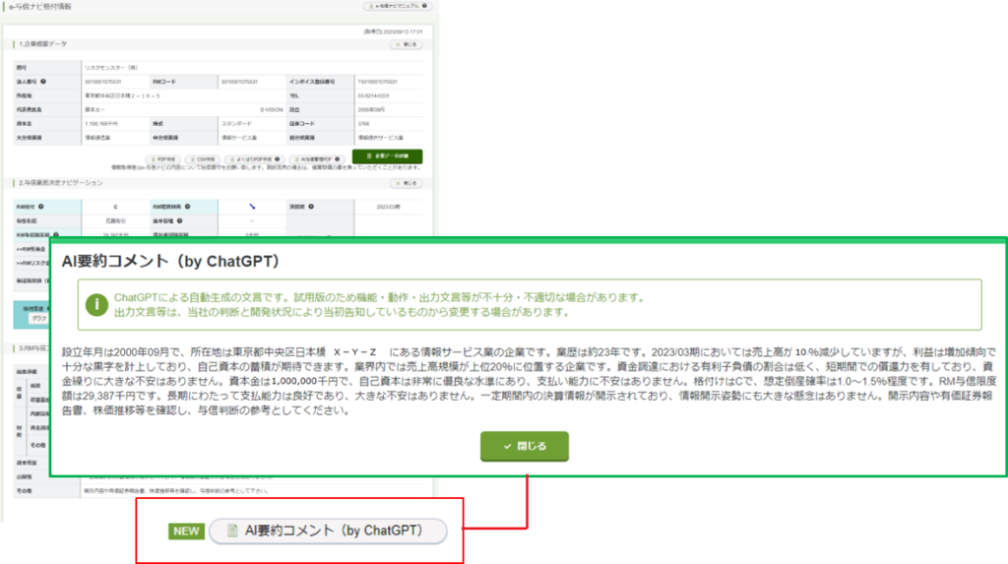Click help icon next to 決算期
1008x564 pixels.
[x=311, y=207]
